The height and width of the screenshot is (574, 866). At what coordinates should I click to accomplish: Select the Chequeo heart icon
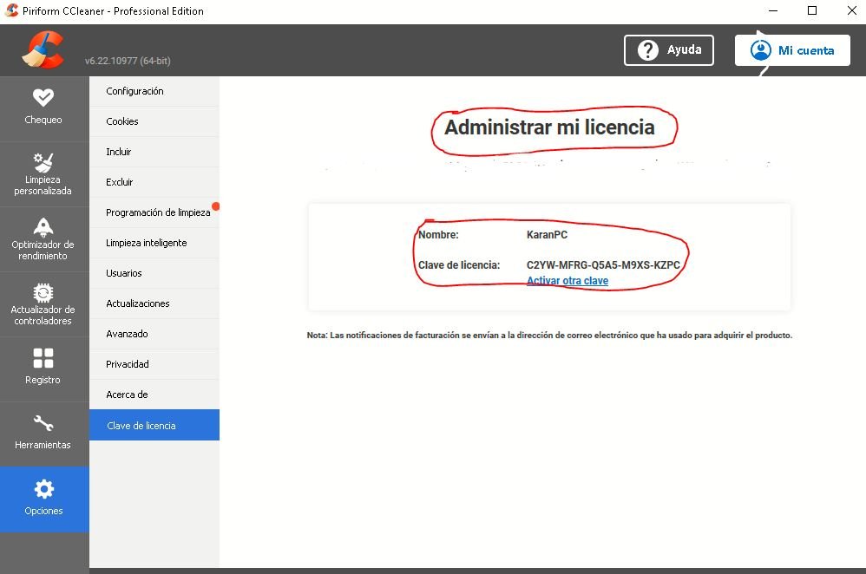(x=44, y=97)
